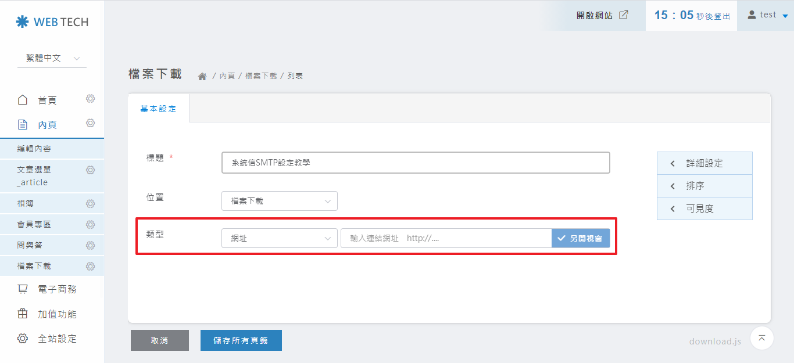Click the 儲存所有頁籤 button
The height and width of the screenshot is (363, 794).
pos(241,340)
